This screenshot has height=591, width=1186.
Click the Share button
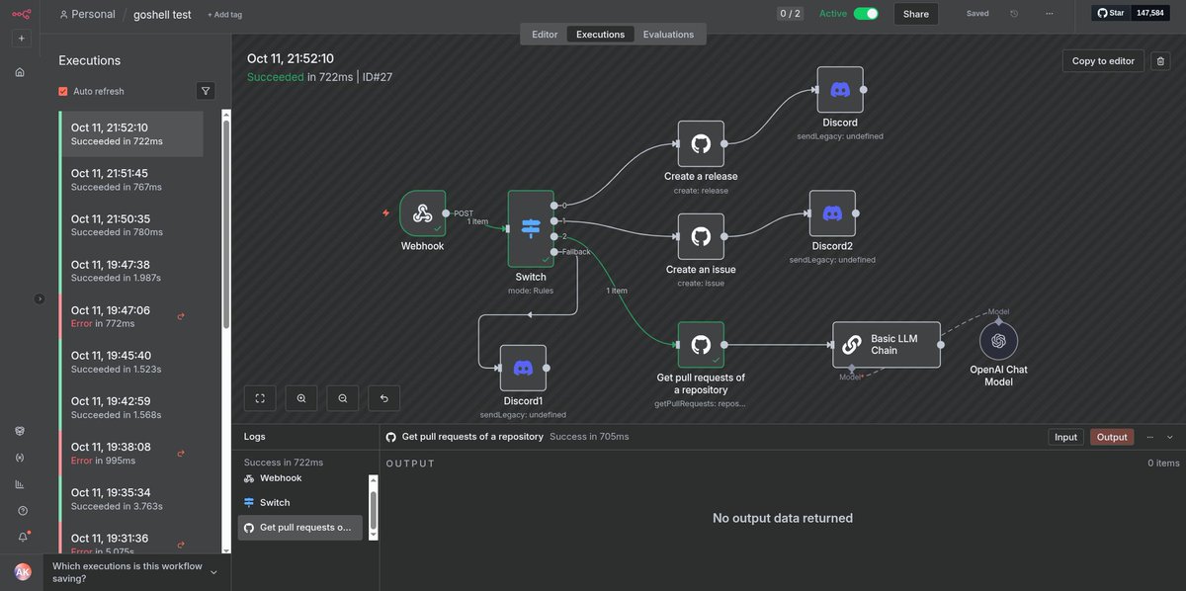916,14
